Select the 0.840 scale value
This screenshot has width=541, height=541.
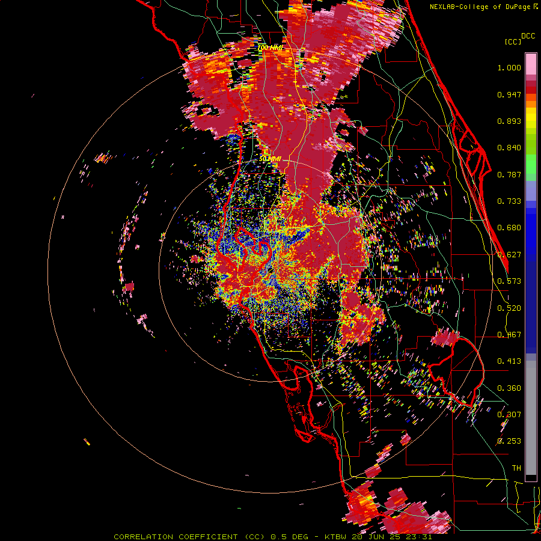coord(509,148)
